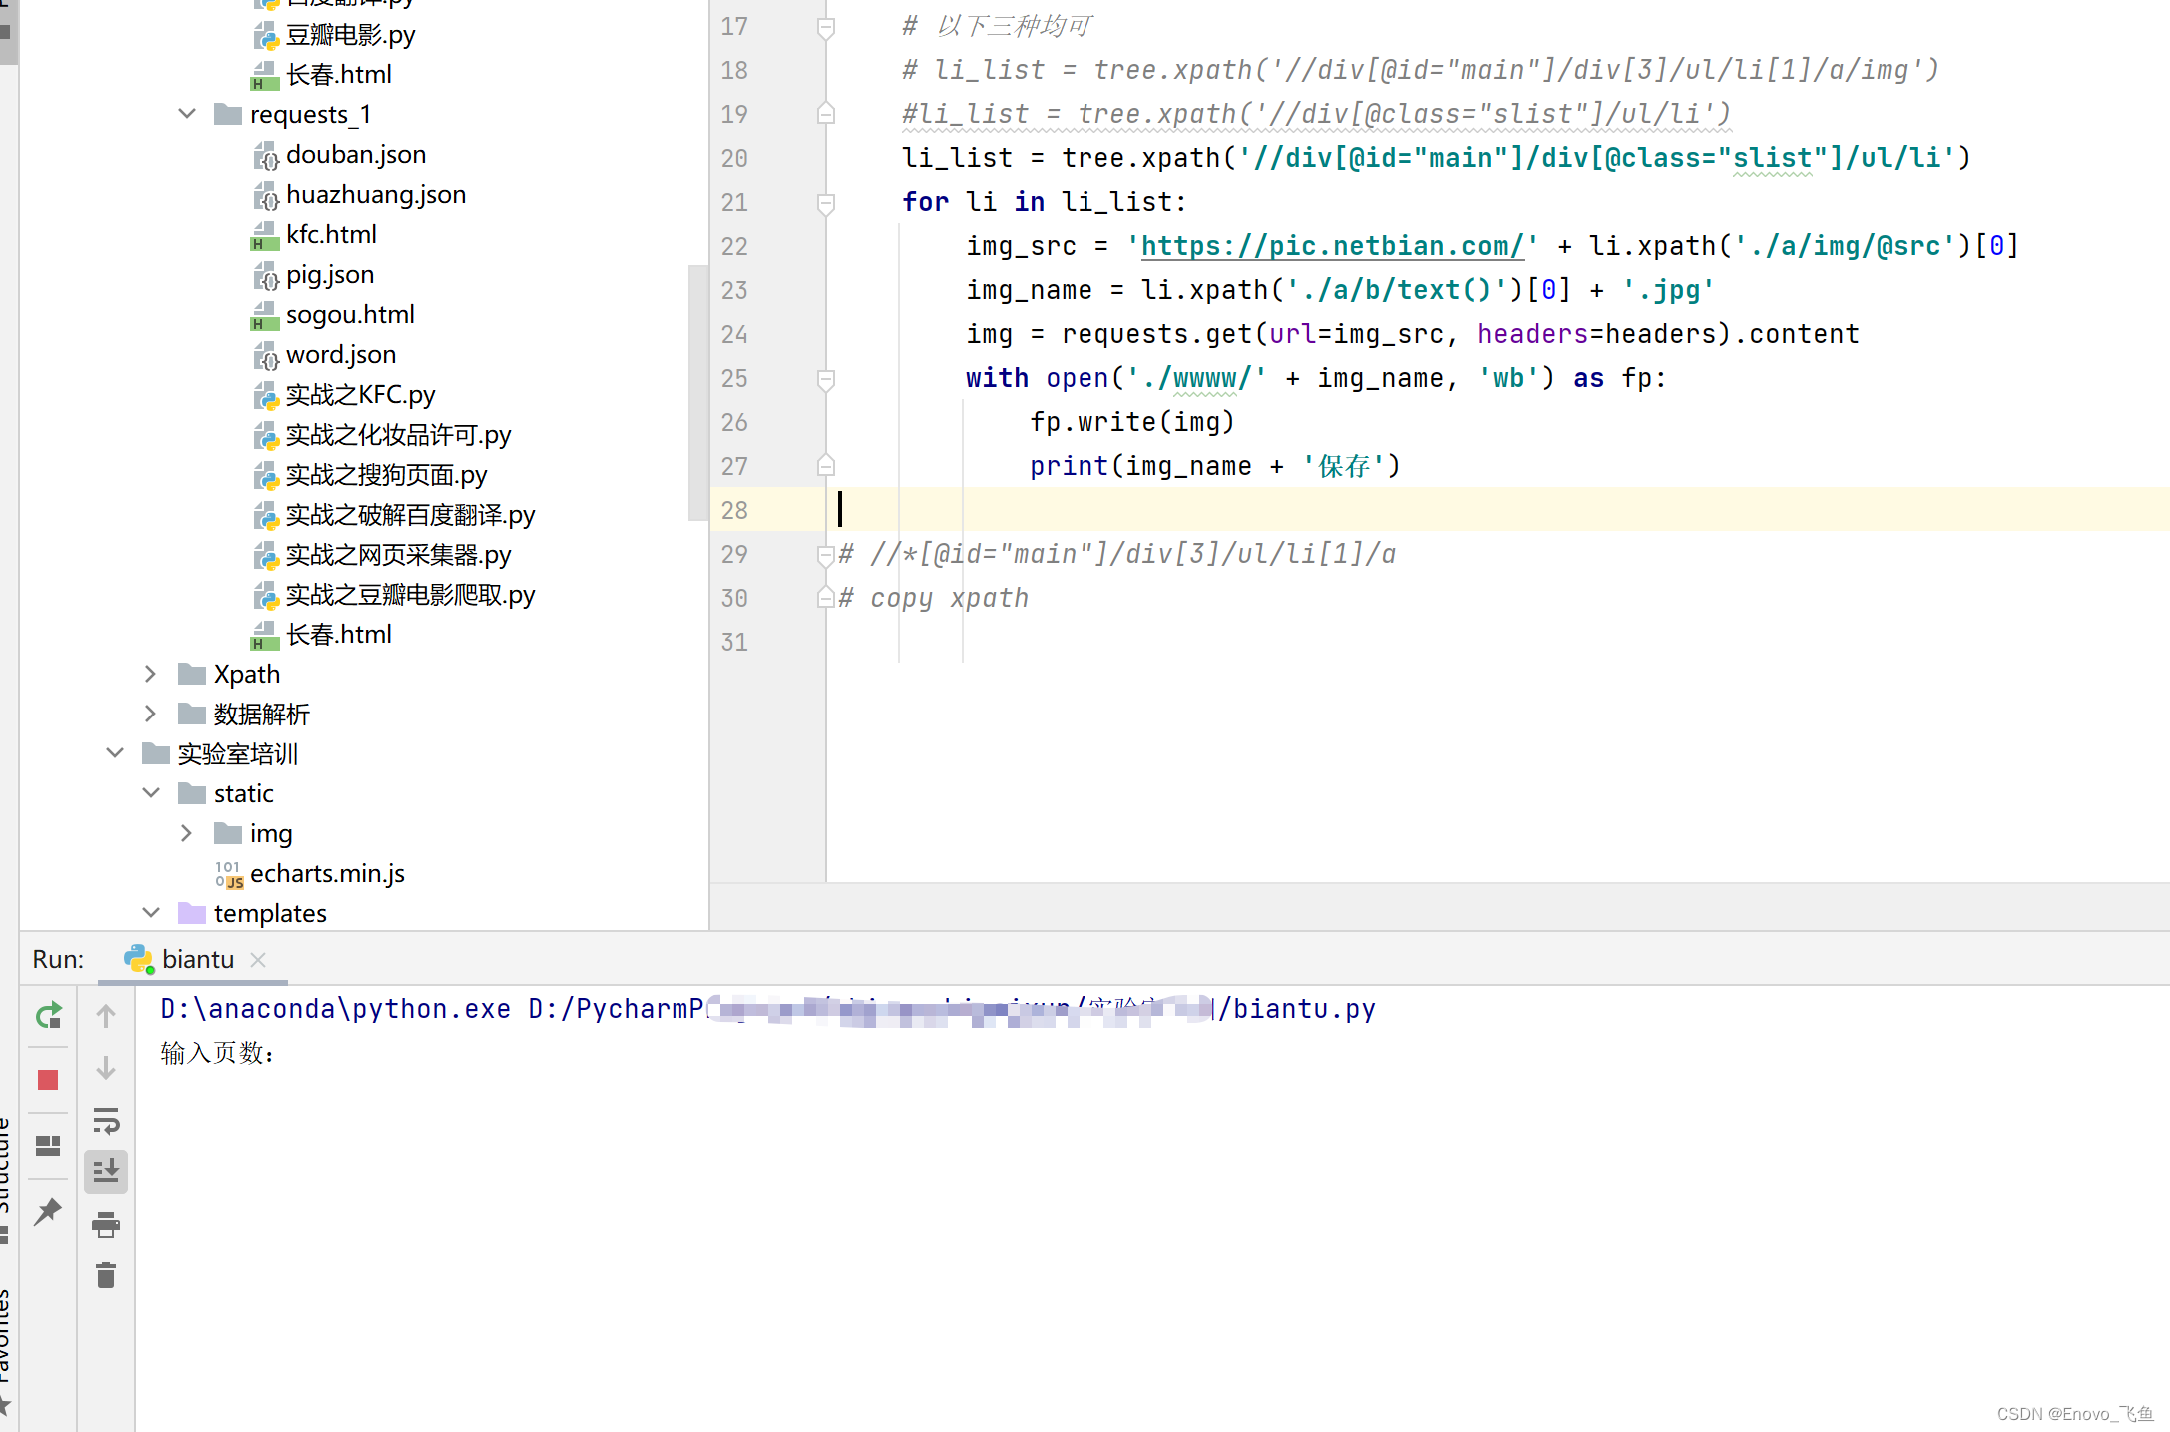
Task: Click the Down stack trace arrow
Action: click(106, 1068)
